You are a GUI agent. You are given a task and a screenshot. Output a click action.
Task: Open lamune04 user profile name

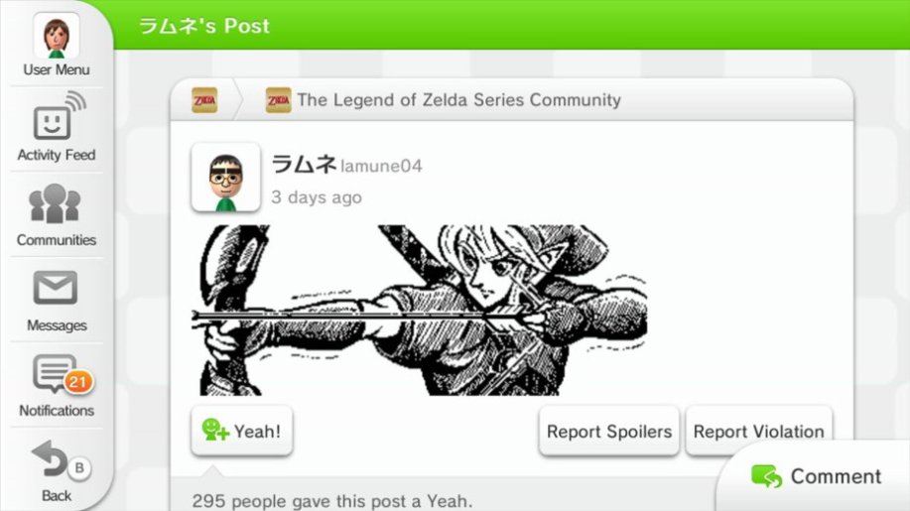(x=381, y=167)
